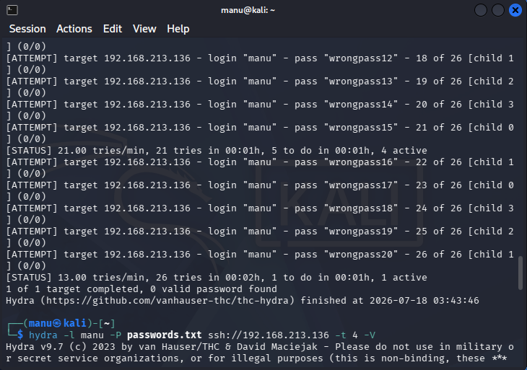Click the "wrongpass17" attempt line

260,185
